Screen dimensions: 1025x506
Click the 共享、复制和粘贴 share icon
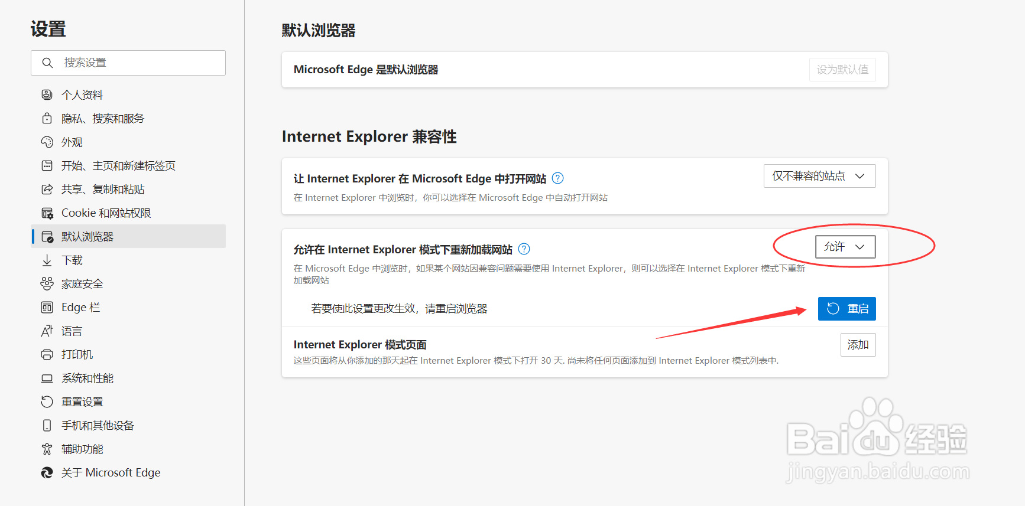coord(47,189)
